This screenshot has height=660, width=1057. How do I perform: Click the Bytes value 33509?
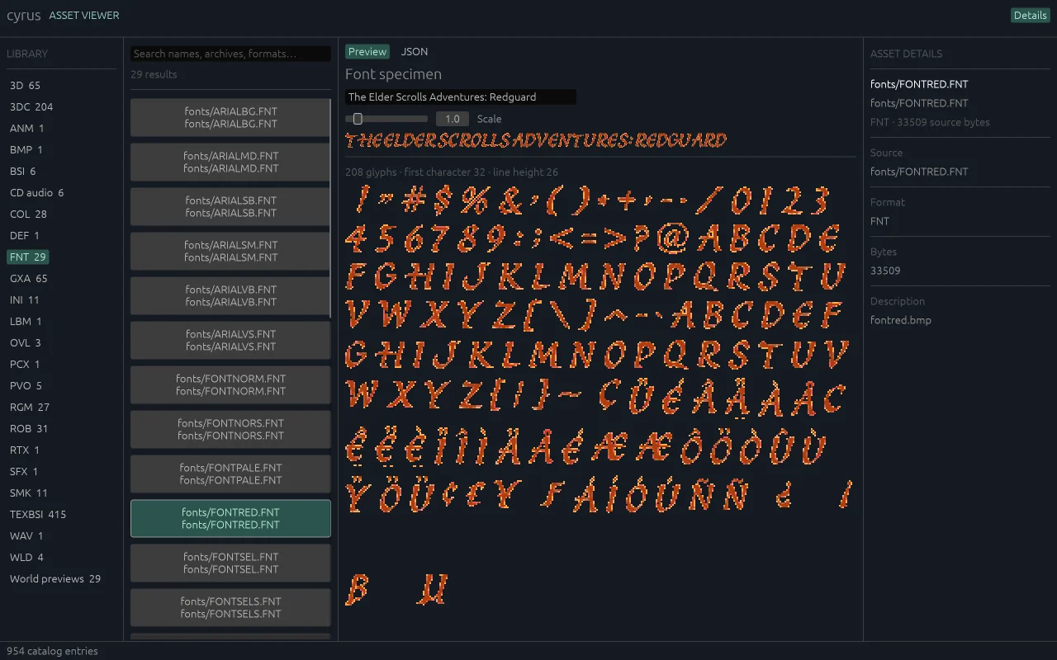tap(885, 271)
